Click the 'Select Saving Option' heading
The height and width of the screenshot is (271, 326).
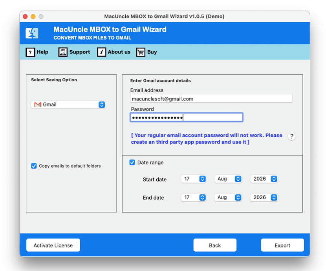[54, 80]
